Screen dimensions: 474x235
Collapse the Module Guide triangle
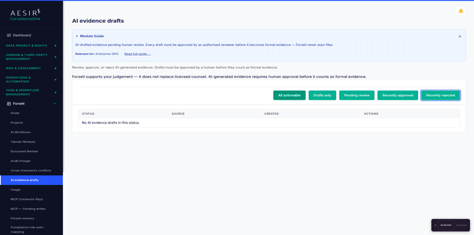(77, 36)
